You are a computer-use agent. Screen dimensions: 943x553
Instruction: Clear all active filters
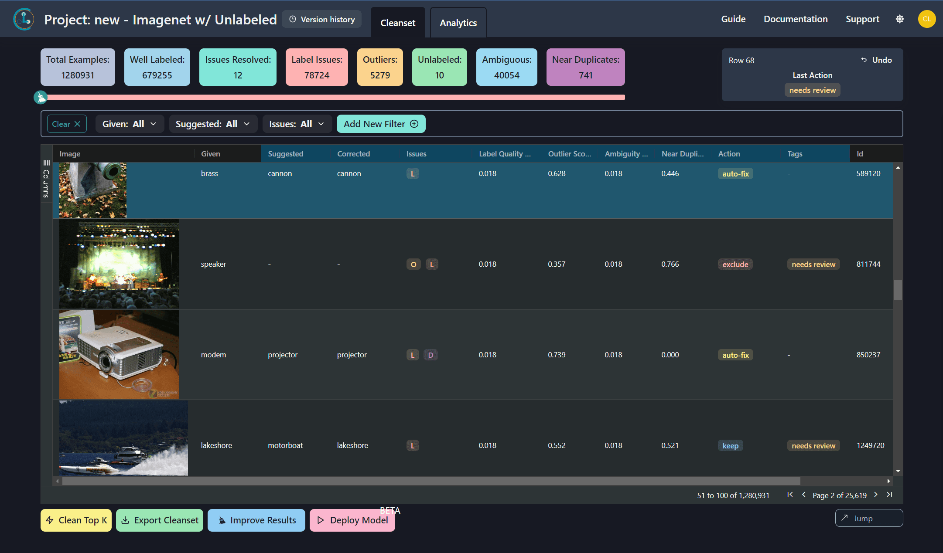coord(66,124)
